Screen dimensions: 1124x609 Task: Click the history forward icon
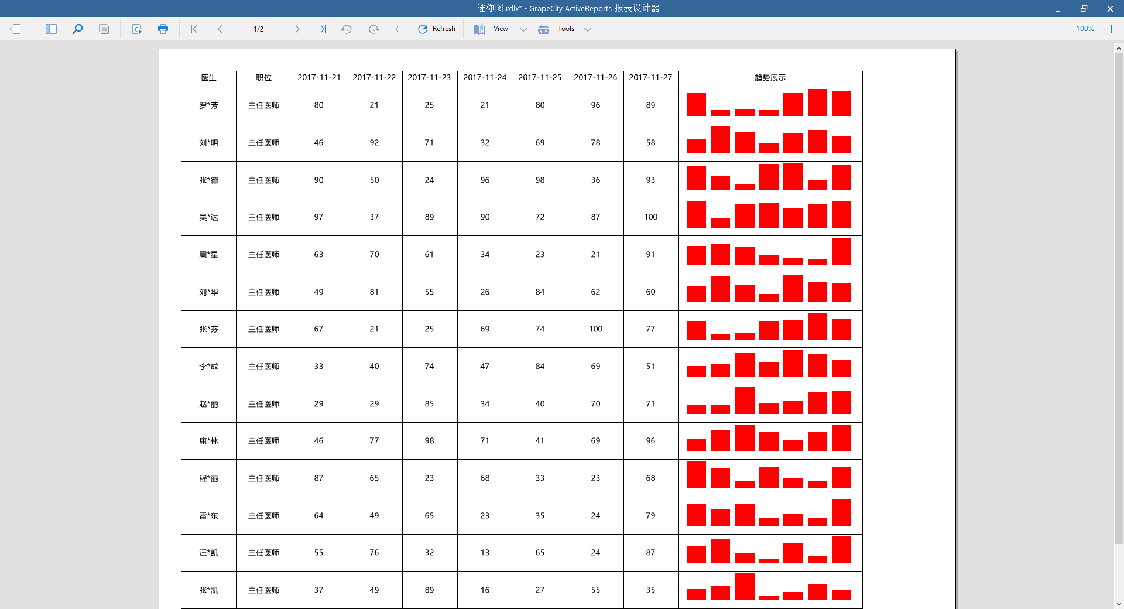point(373,29)
